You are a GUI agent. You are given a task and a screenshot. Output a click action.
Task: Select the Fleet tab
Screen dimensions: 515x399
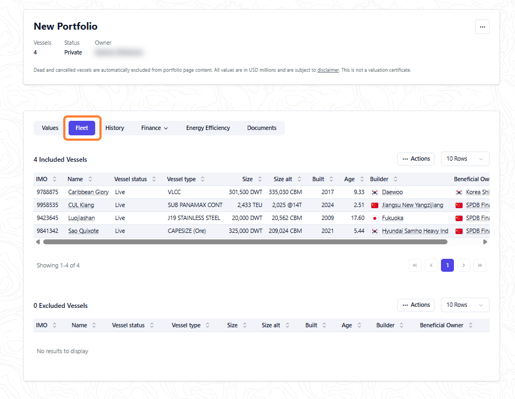click(x=82, y=128)
